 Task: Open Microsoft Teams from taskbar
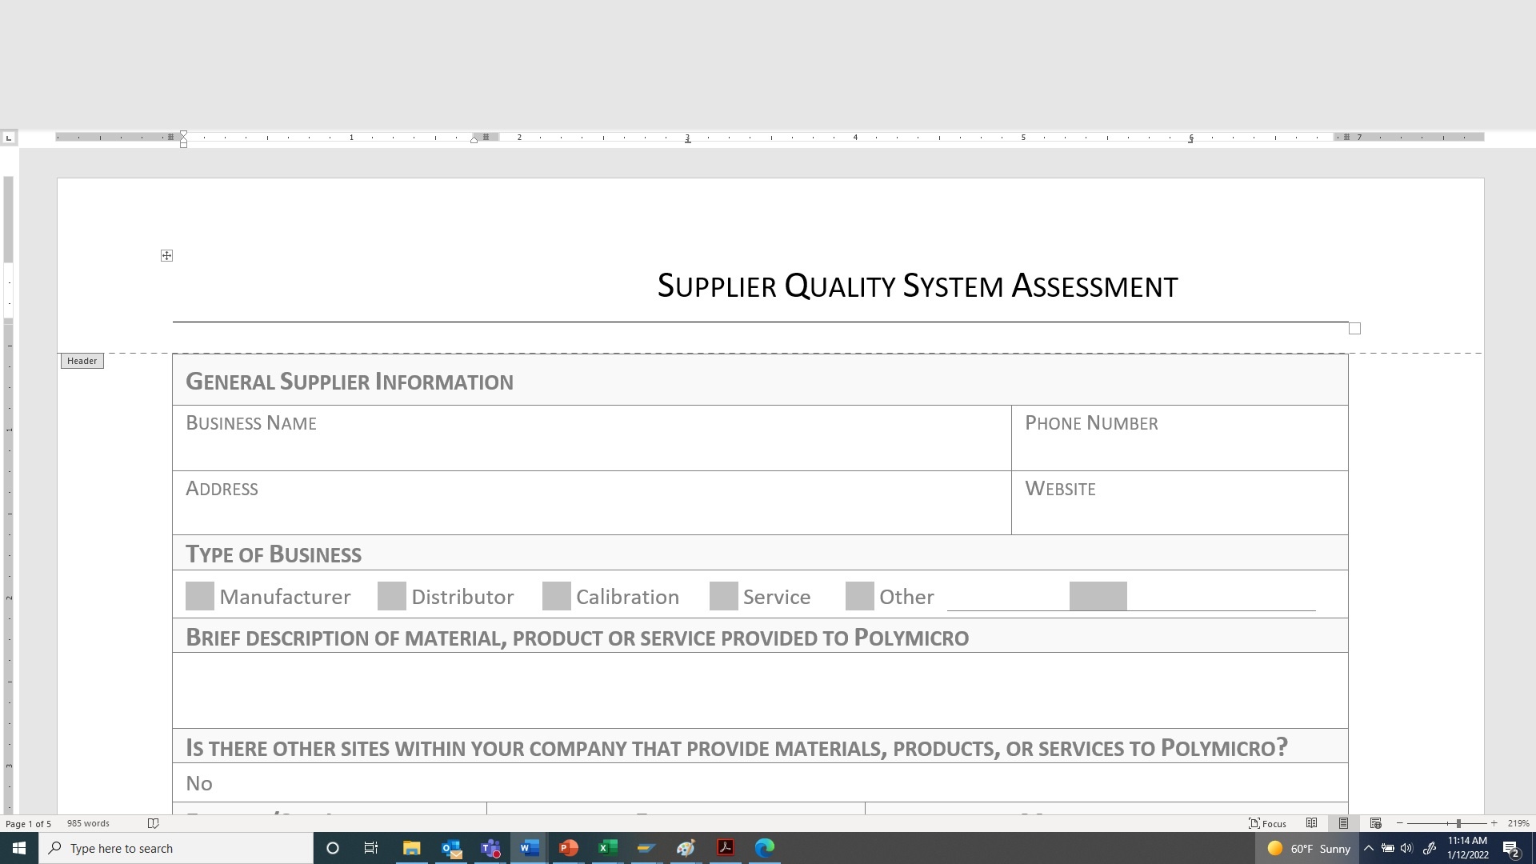click(x=490, y=848)
